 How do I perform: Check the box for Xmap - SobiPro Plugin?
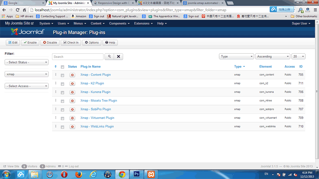point(63,110)
